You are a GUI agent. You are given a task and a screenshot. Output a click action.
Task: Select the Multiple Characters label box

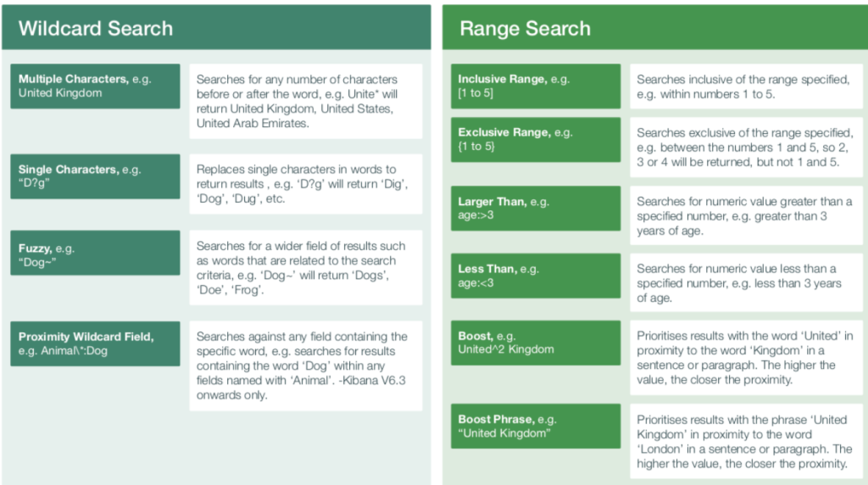tap(98, 86)
